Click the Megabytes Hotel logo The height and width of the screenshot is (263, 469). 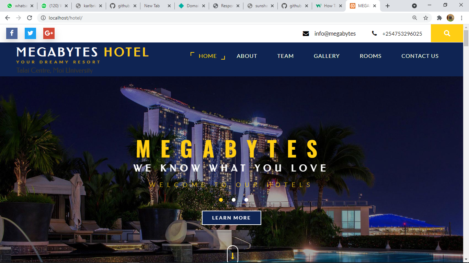coord(82,55)
